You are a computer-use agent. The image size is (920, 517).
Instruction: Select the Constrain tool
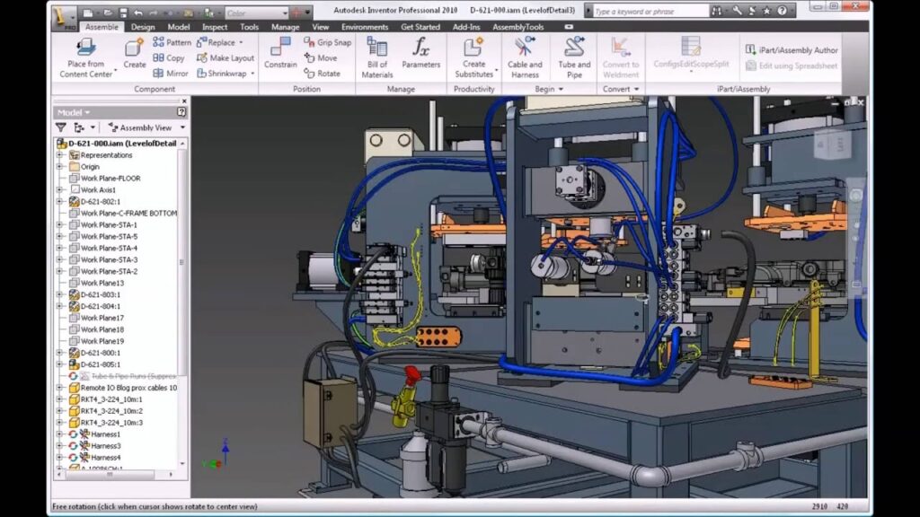(280, 53)
